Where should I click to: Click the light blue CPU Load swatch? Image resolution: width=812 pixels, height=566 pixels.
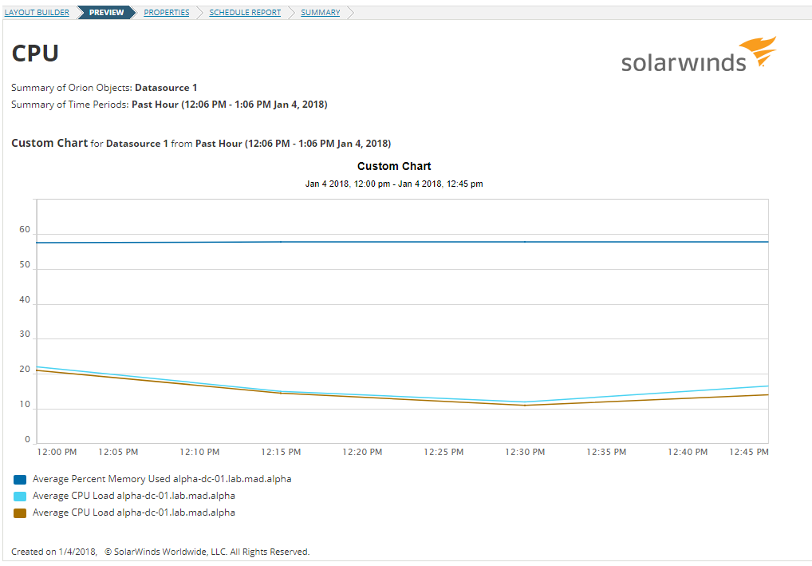20,497
